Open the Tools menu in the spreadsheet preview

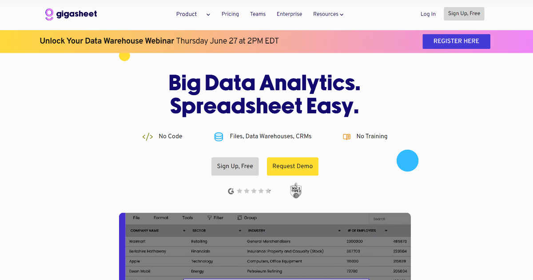coord(187,218)
